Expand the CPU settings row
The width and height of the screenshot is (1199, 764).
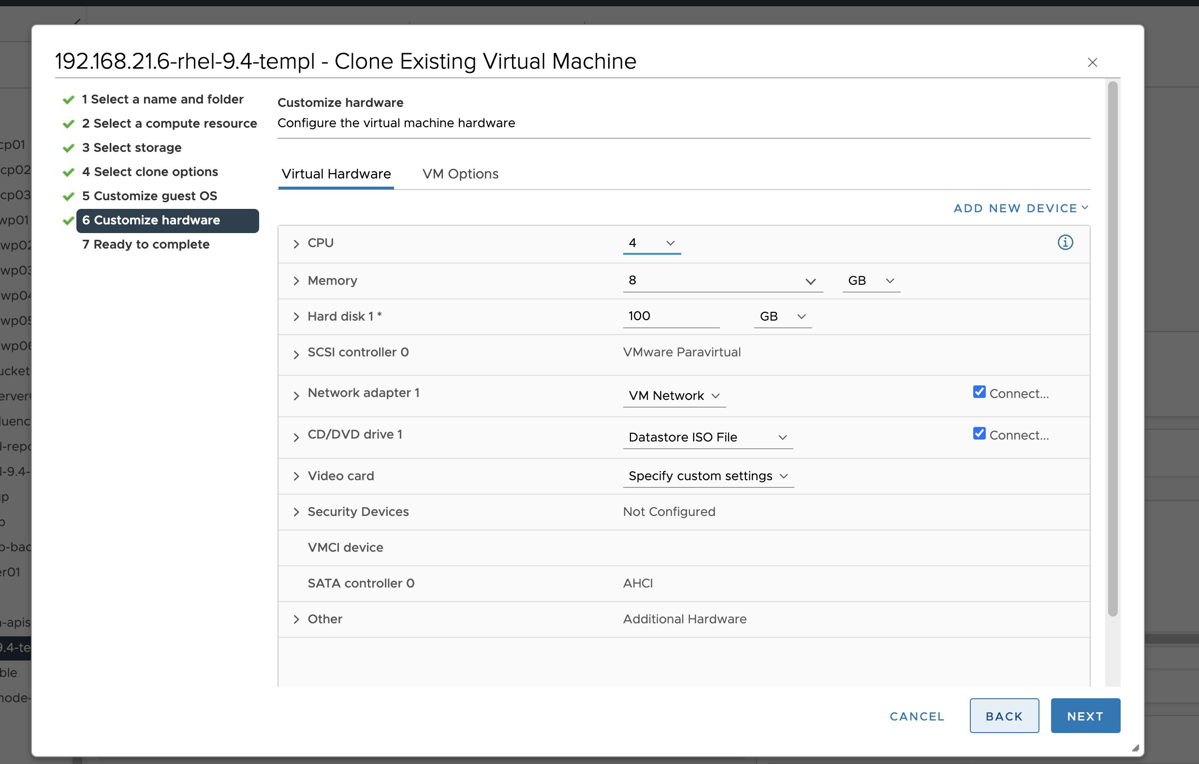click(296, 244)
